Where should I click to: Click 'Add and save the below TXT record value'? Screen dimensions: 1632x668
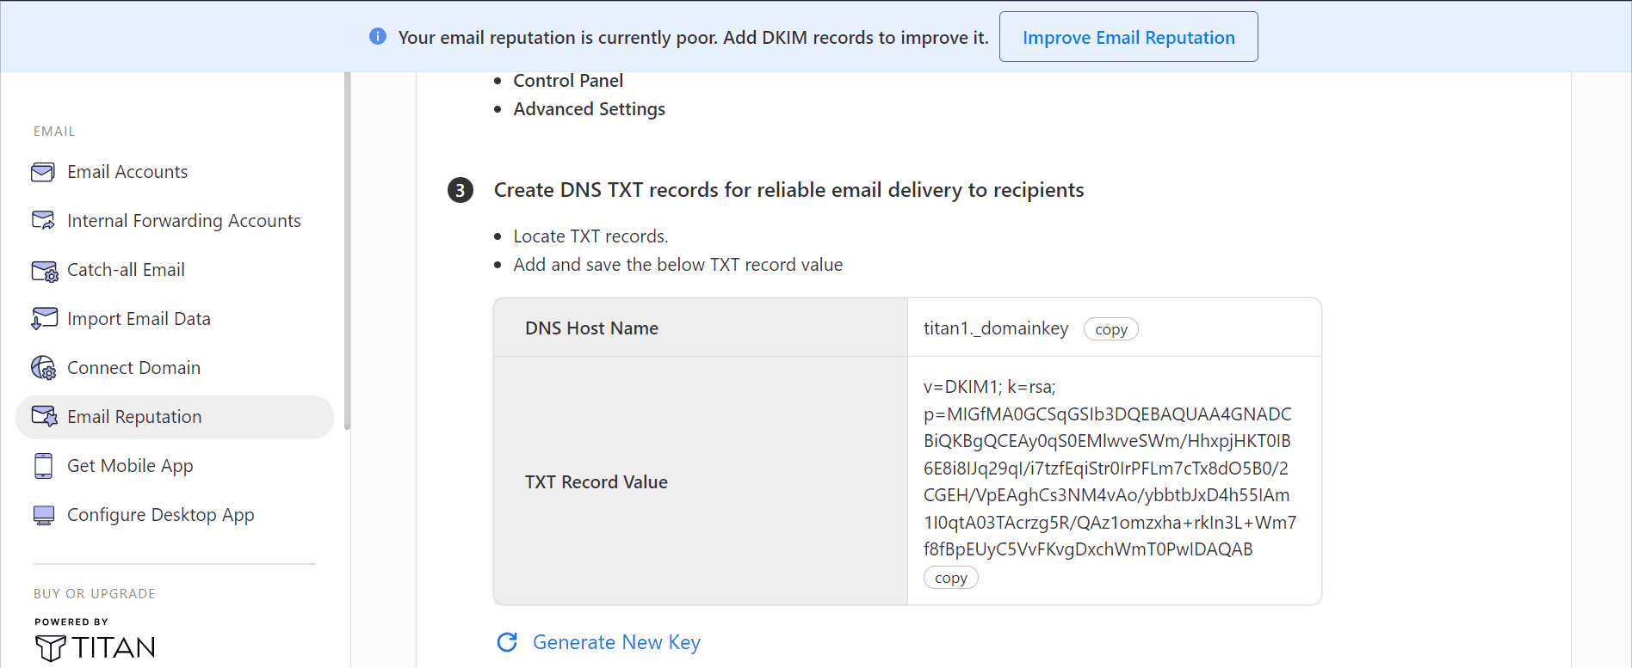pyautogui.click(x=678, y=265)
